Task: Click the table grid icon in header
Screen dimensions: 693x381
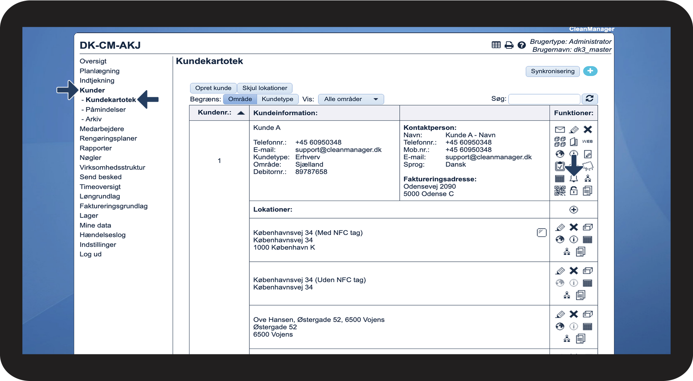Action: click(496, 45)
